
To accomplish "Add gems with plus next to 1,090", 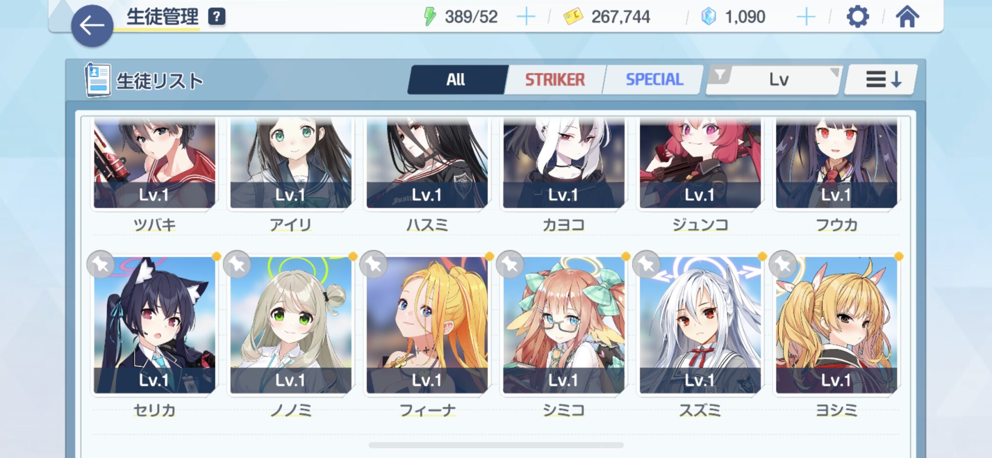I will 806,17.
